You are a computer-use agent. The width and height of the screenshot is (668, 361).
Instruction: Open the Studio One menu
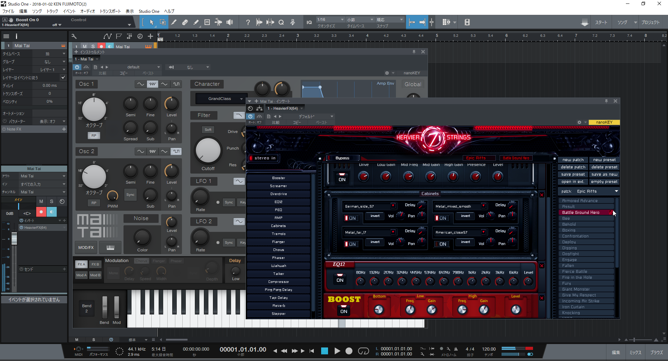click(x=149, y=11)
